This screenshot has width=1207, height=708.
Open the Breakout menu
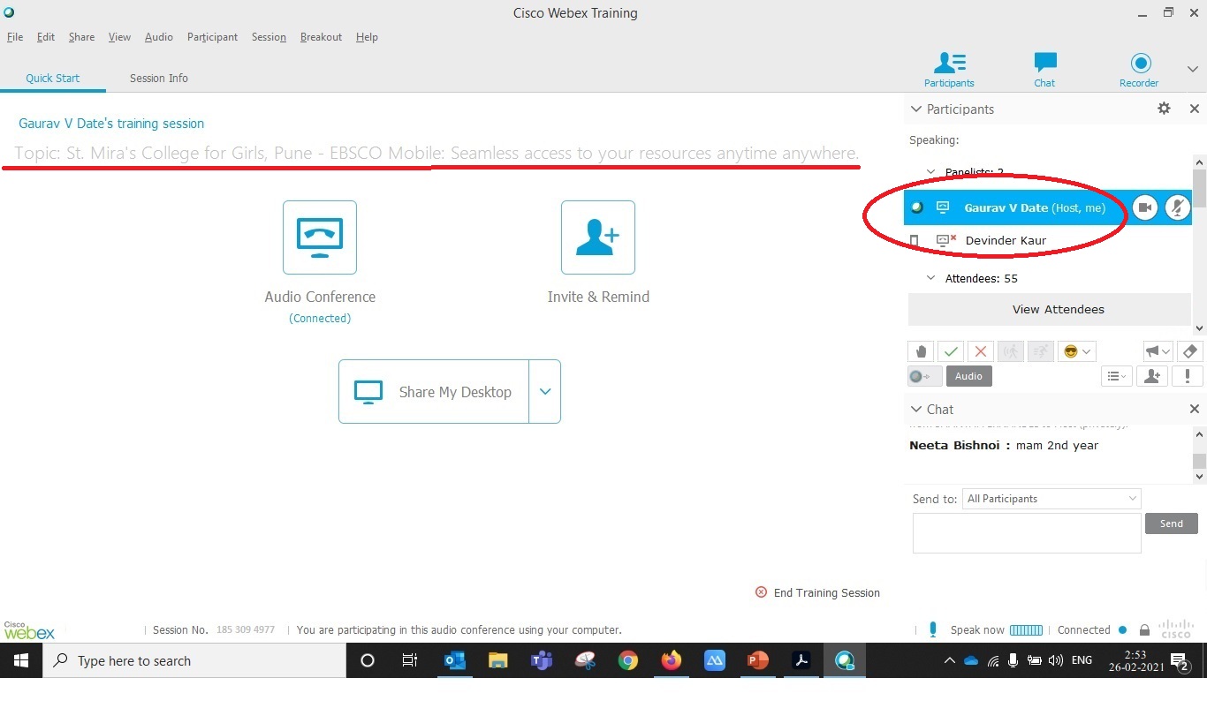(321, 37)
